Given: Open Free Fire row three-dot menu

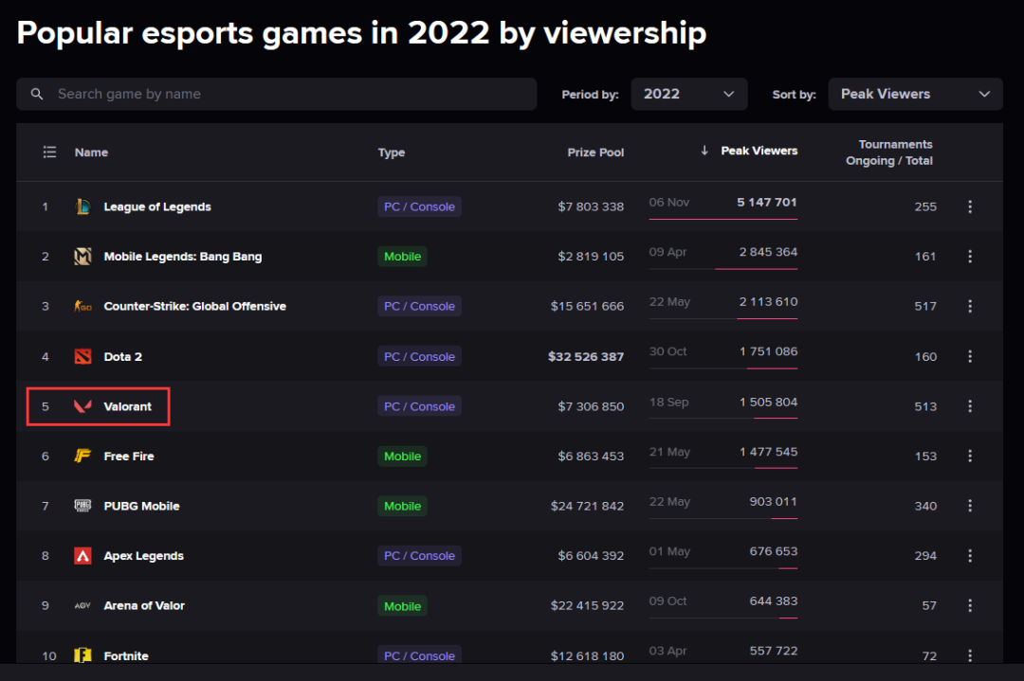Looking at the screenshot, I should tap(970, 456).
